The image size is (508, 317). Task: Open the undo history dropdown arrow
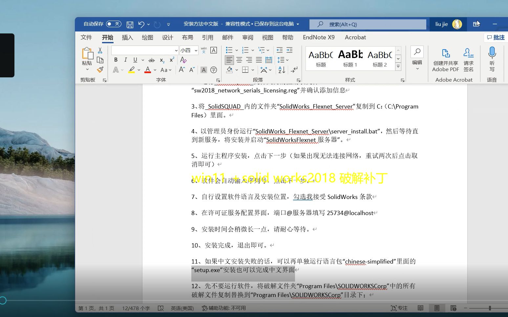point(149,24)
